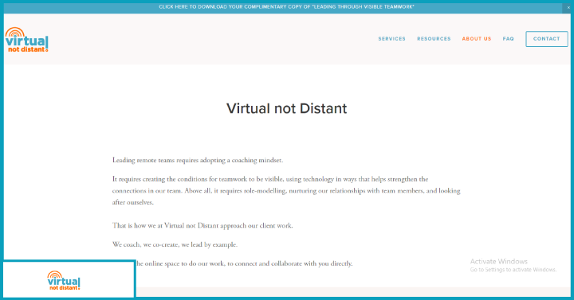Image resolution: width=574 pixels, height=300 pixels.
Task: Click the 'Leading remote teams requires' paragraph
Action: [198, 160]
